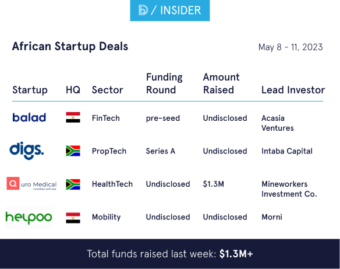The image size is (340, 269).
Task: Click South Africa flag in Quro Medical row
Action: (73, 184)
